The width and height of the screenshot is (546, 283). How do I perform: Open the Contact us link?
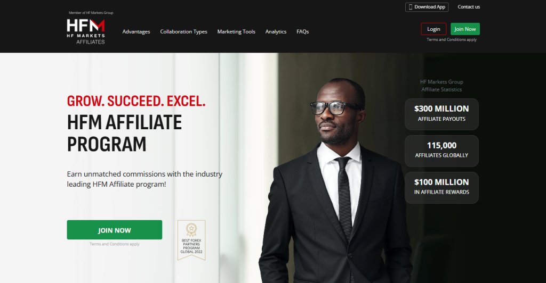click(x=468, y=7)
